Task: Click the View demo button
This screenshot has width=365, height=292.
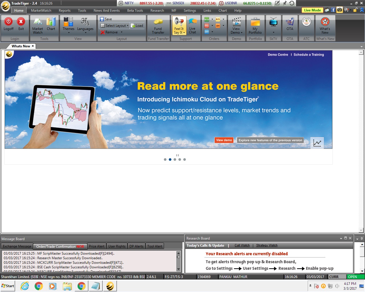Action: tap(224, 140)
